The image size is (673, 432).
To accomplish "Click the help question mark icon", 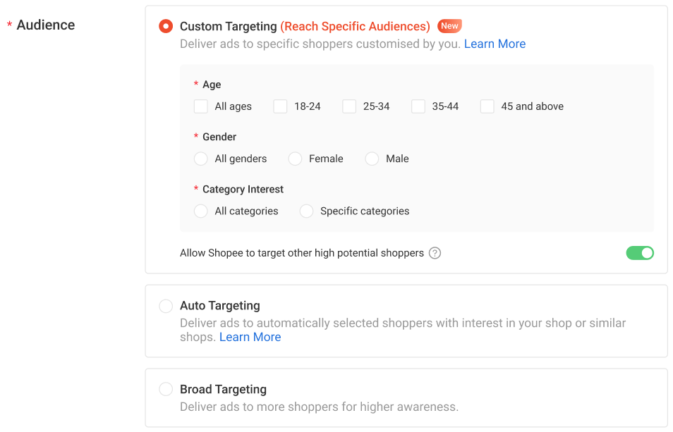I will pos(435,253).
